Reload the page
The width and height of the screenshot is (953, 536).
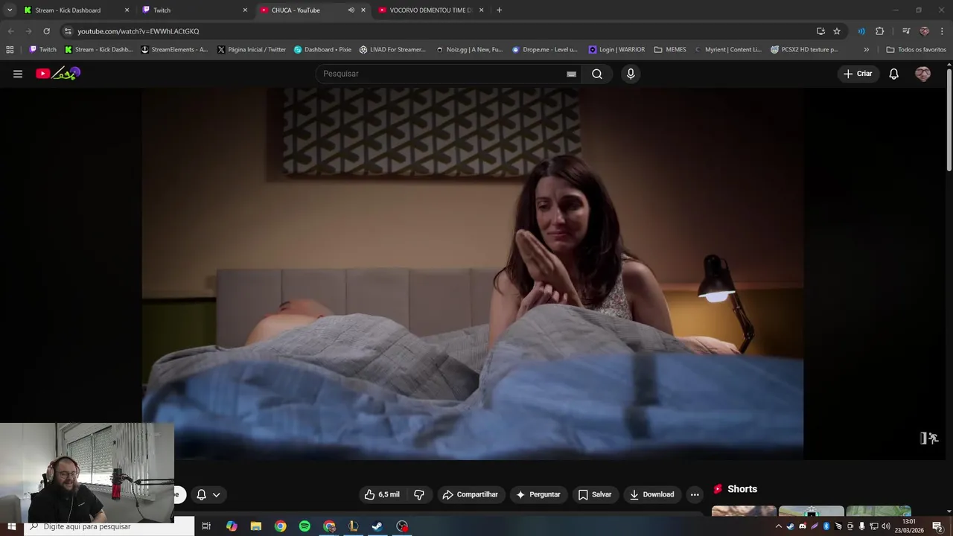(46, 31)
